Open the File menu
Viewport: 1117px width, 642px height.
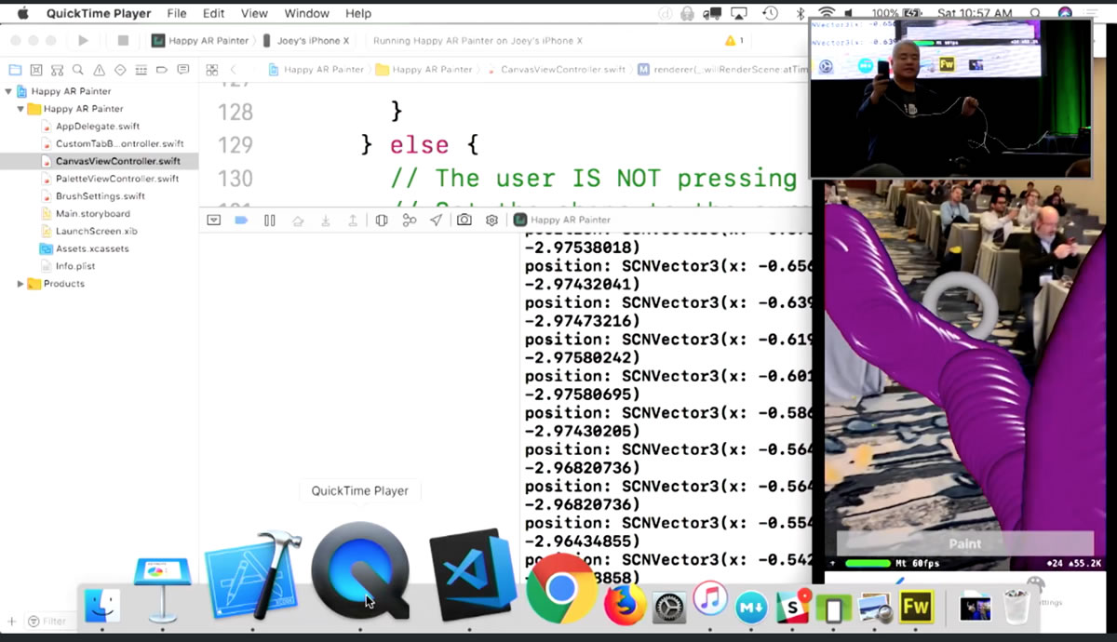(177, 13)
